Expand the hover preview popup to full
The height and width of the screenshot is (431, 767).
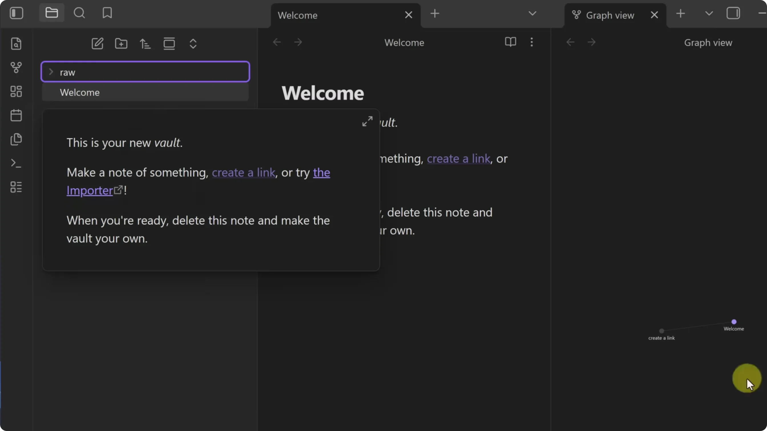coord(367,121)
